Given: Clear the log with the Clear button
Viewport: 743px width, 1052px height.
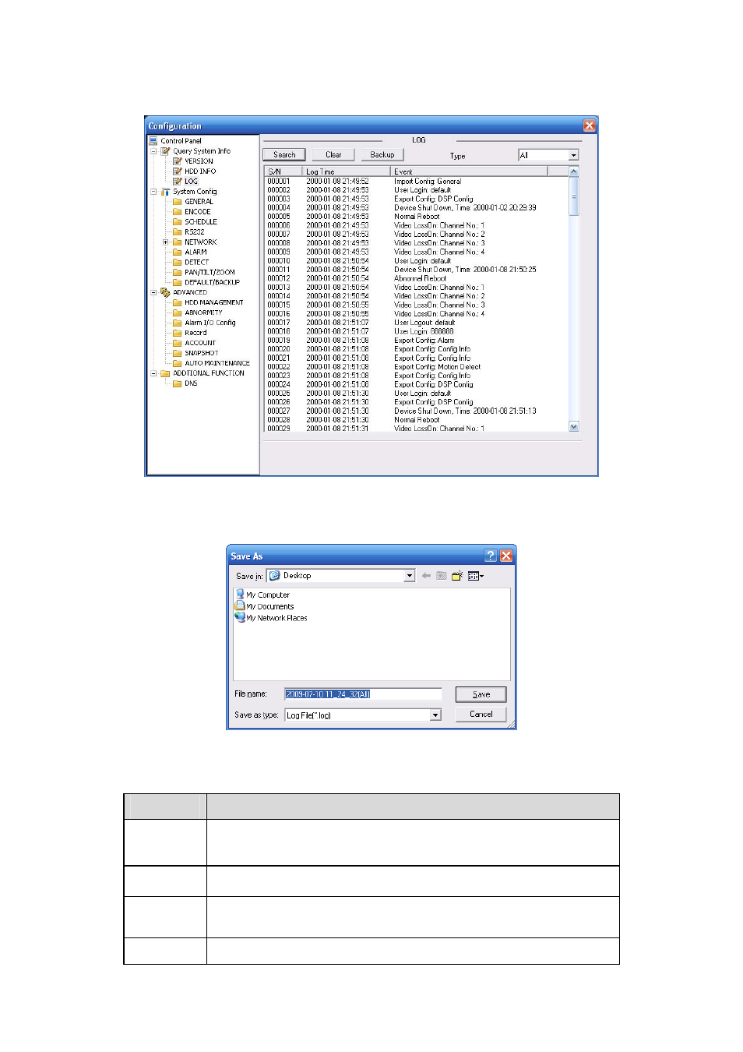Looking at the screenshot, I should click(x=333, y=155).
